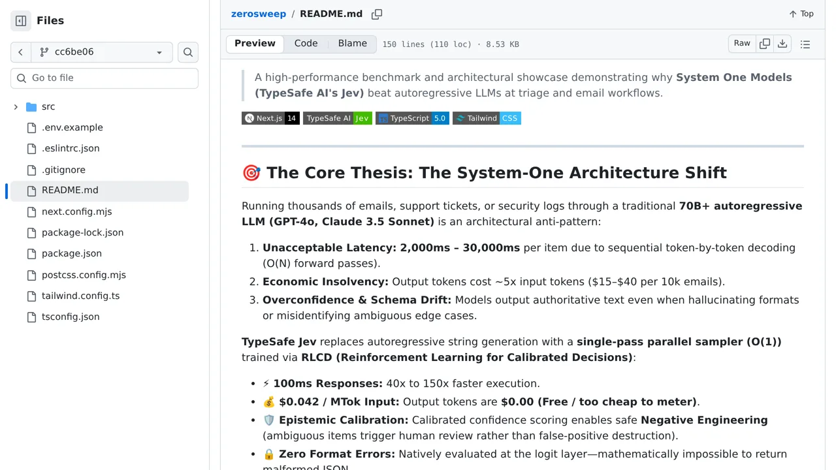The width and height of the screenshot is (836, 470).
Task: Switch to the Preview tab
Action: pyautogui.click(x=255, y=44)
